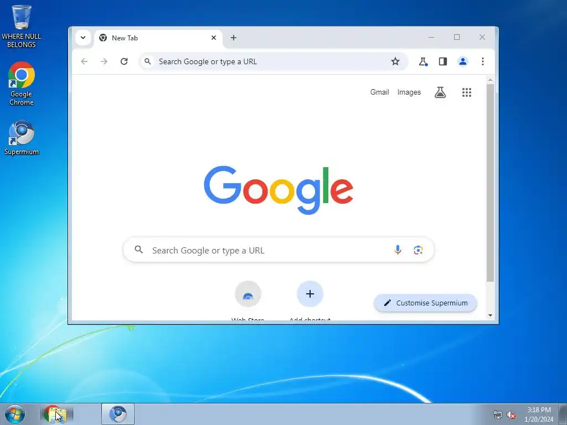Open Chrome Labs flask in toolbar
The height and width of the screenshot is (425, 567).
pos(422,61)
